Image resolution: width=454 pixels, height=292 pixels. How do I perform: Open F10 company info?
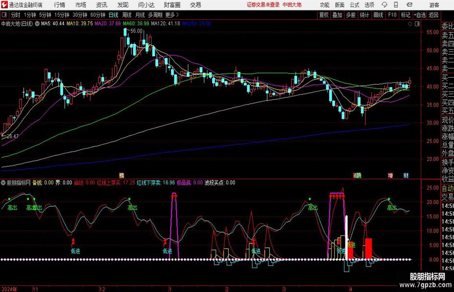(x=393, y=15)
